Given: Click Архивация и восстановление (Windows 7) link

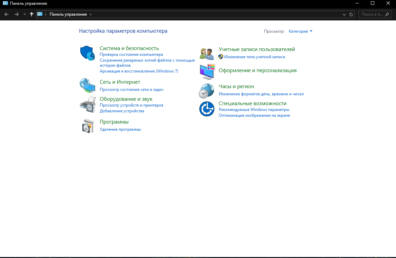Looking at the screenshot, I should (x=139, y=71).
